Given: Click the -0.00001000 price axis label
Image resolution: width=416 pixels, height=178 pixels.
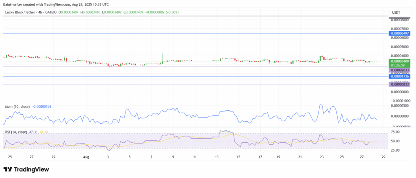Looking at the screenshot, I should click(400, 101).
